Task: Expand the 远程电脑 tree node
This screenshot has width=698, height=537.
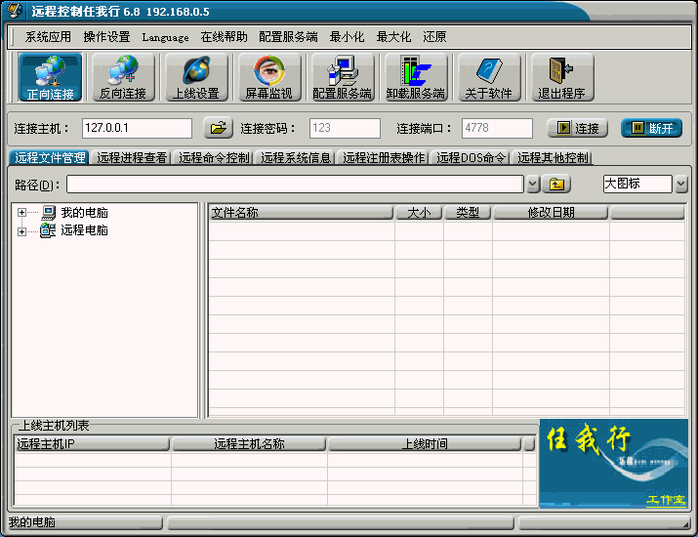Action: pos(21,231)
